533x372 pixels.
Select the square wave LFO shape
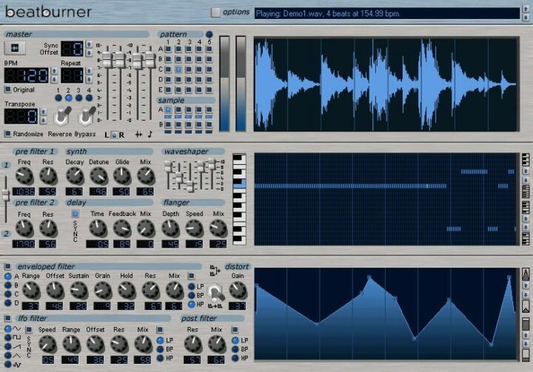7,338
